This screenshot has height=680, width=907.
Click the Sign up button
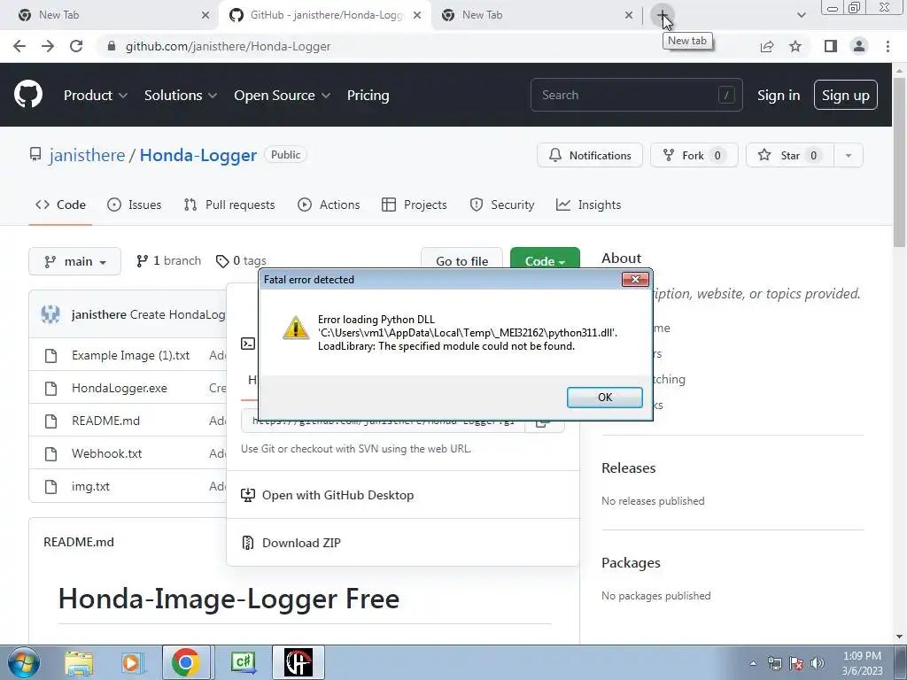coord(845,95)
